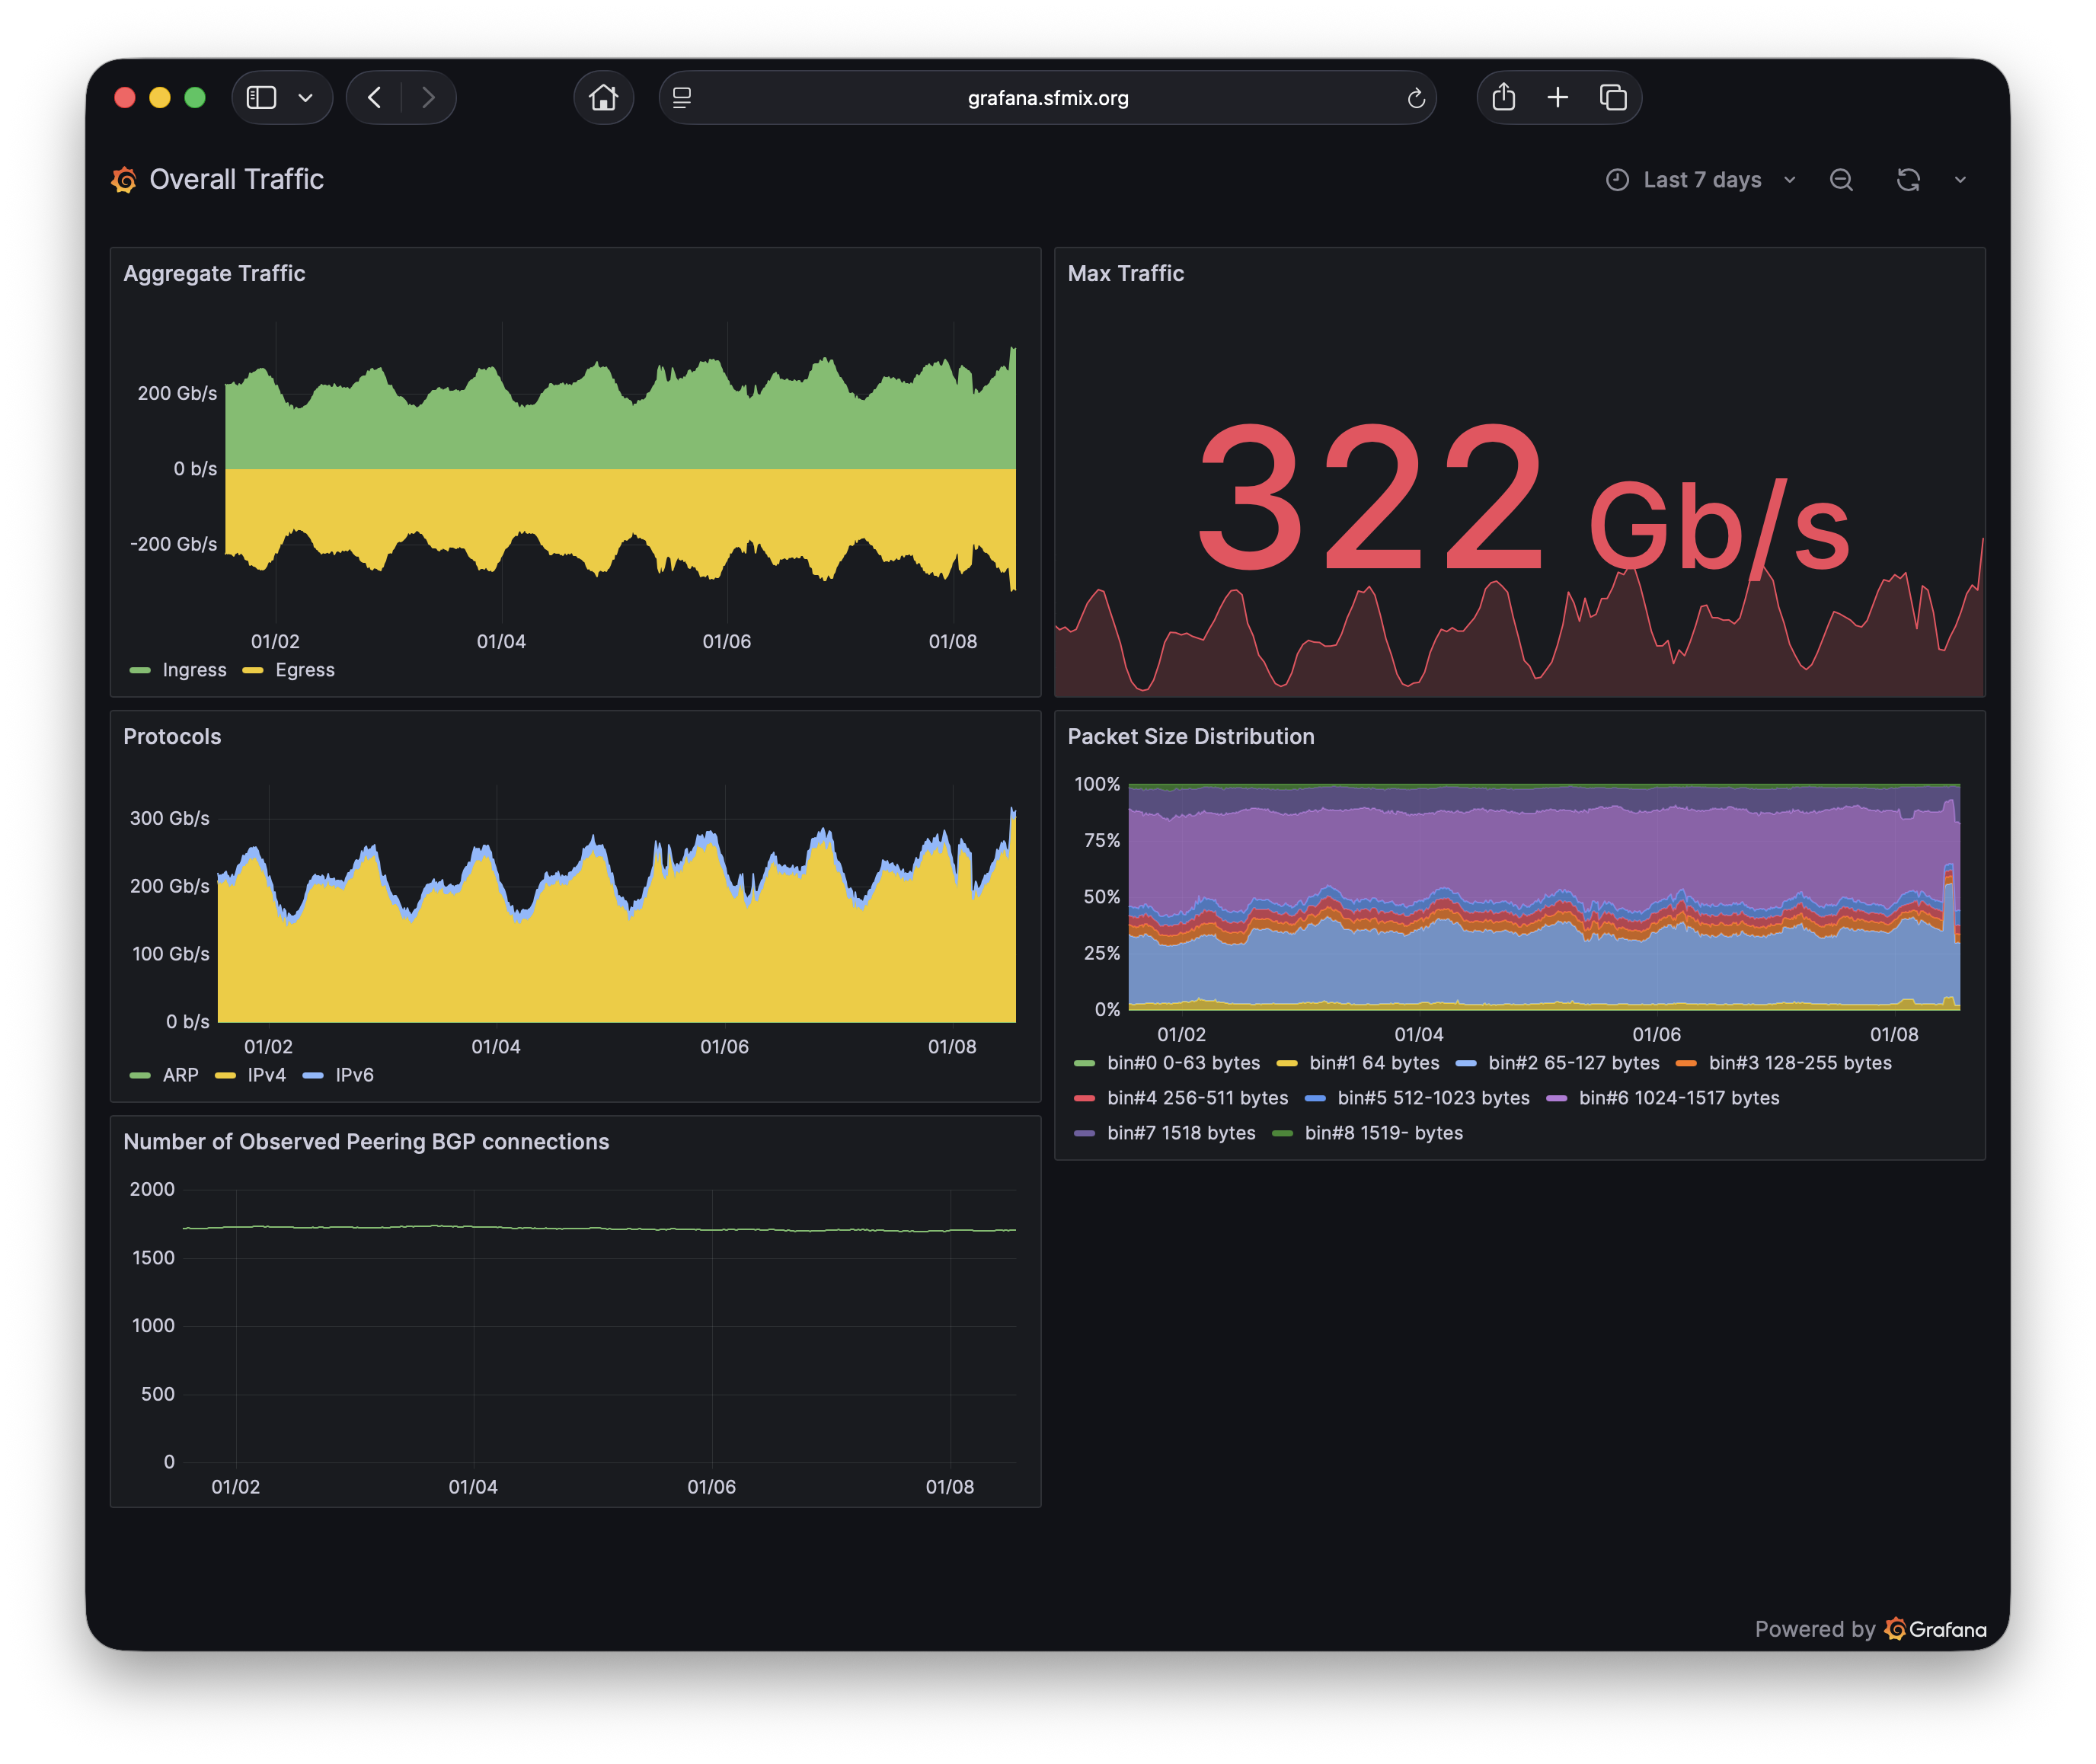This screenshot has width=2096, height=1764.
Task: Click the Aggregate Traffic panel title
Action: [x=214, y=273]
